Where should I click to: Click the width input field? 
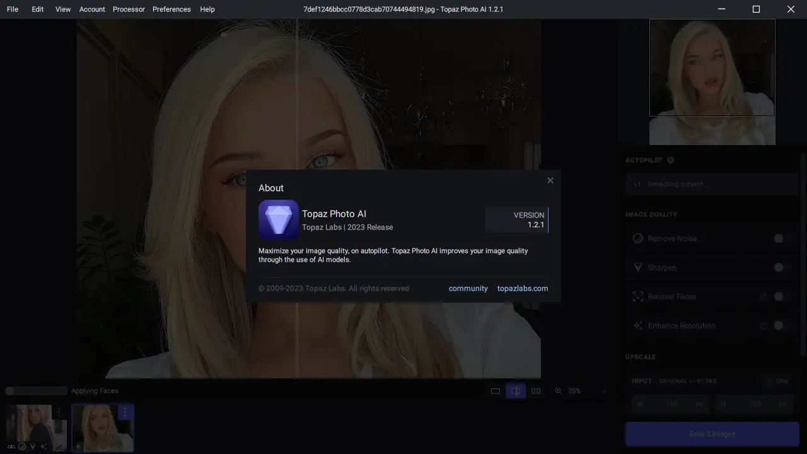[x=670, y=404]
